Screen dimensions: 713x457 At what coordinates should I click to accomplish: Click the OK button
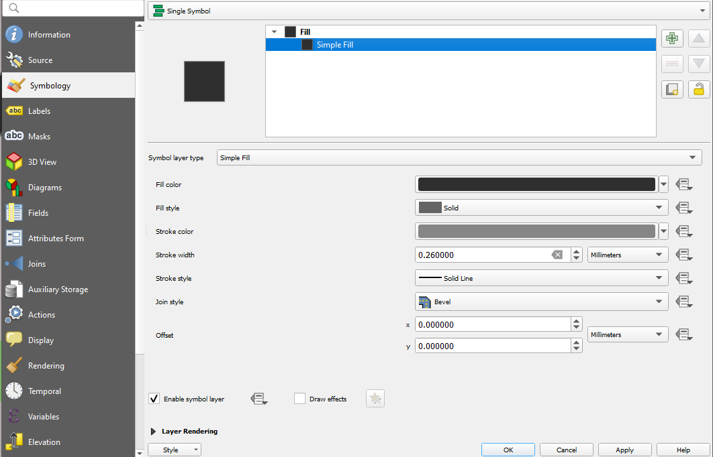pos(508,450)
